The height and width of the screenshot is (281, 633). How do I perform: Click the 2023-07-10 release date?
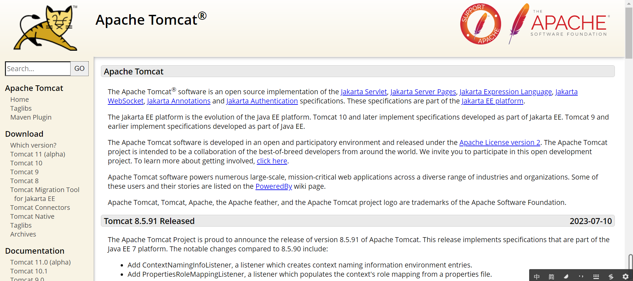591,221
